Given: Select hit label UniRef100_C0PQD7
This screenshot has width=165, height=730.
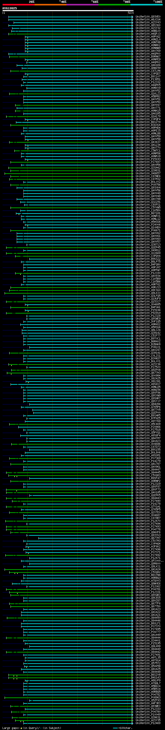Looking at the screenshot, I should [148, 74].
